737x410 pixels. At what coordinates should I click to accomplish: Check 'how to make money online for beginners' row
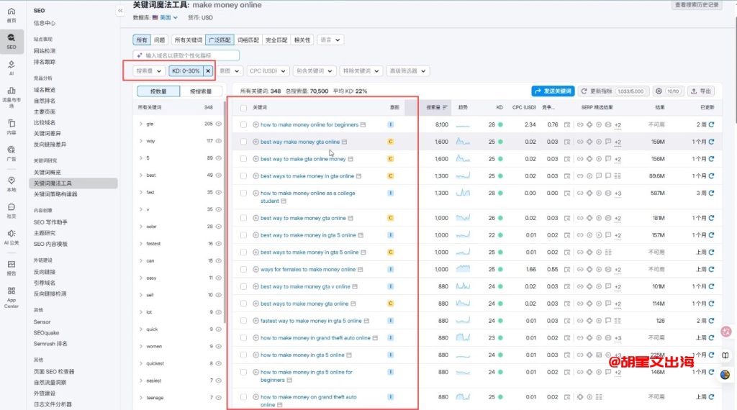click(x=243, y=124)
